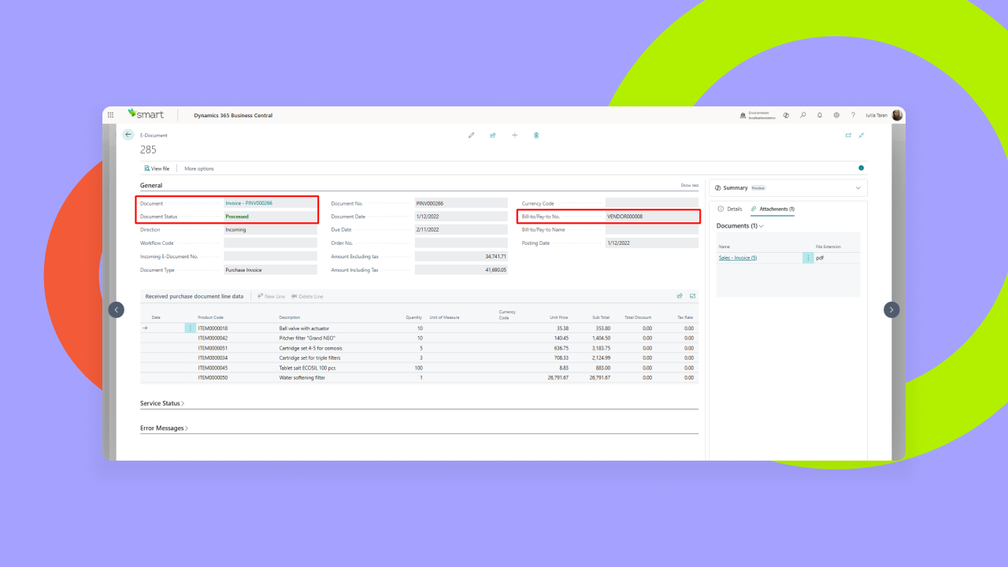
Task: Click New Line in purchase lines
Action: coord(271,296)
